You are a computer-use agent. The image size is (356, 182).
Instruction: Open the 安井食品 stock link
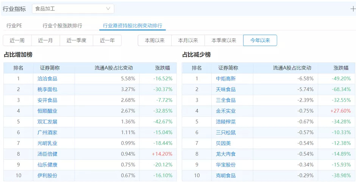pyautogui.click(x=47, y=100)
